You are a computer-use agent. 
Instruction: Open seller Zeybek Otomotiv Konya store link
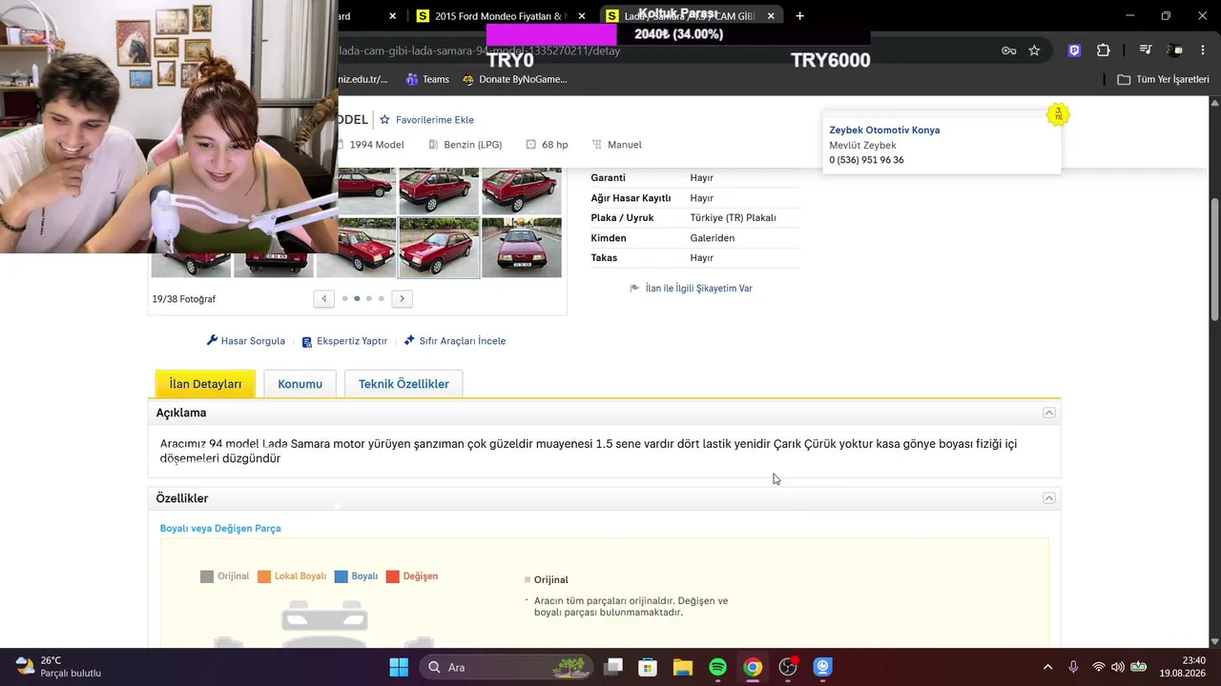[884, 131]
